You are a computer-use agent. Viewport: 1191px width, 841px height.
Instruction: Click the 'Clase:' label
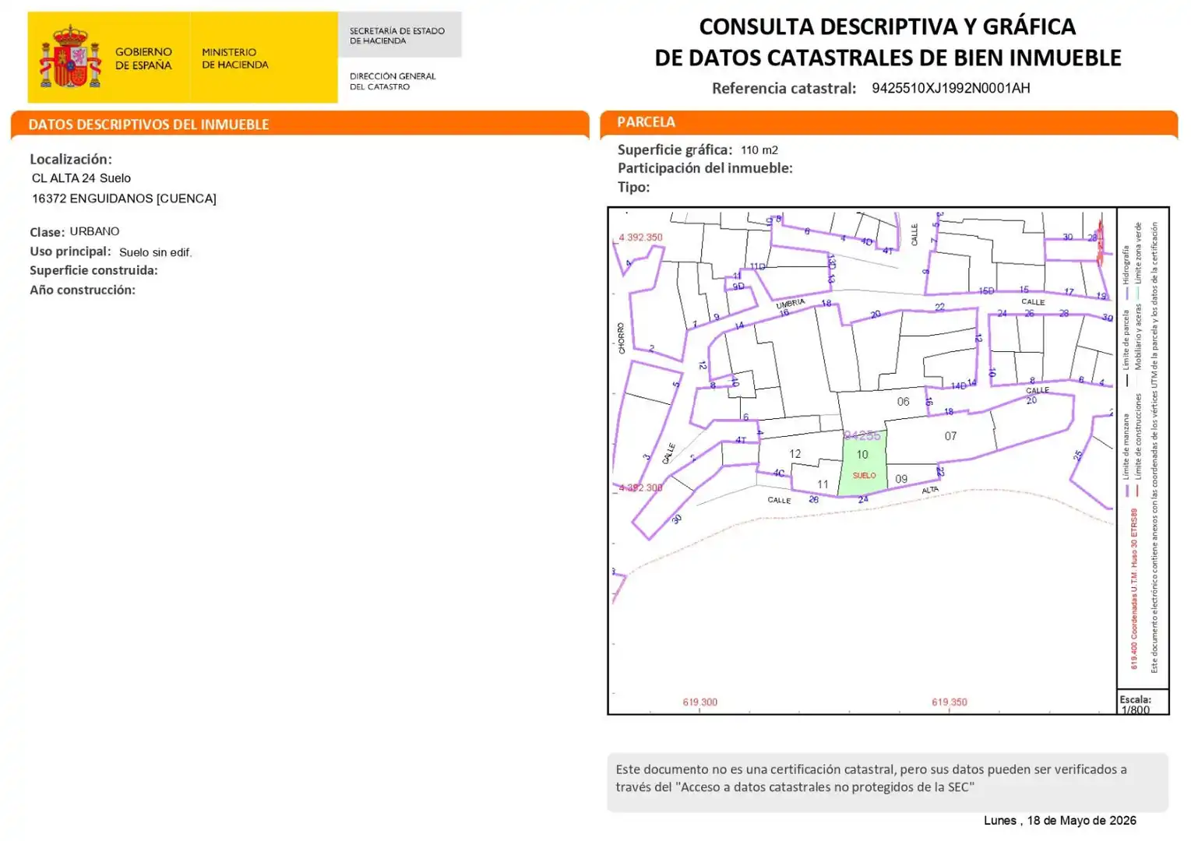click(x=47, y=232)
